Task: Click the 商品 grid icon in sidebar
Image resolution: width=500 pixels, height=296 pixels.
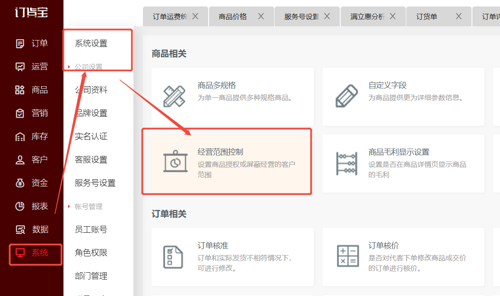Action: (20, 90)
